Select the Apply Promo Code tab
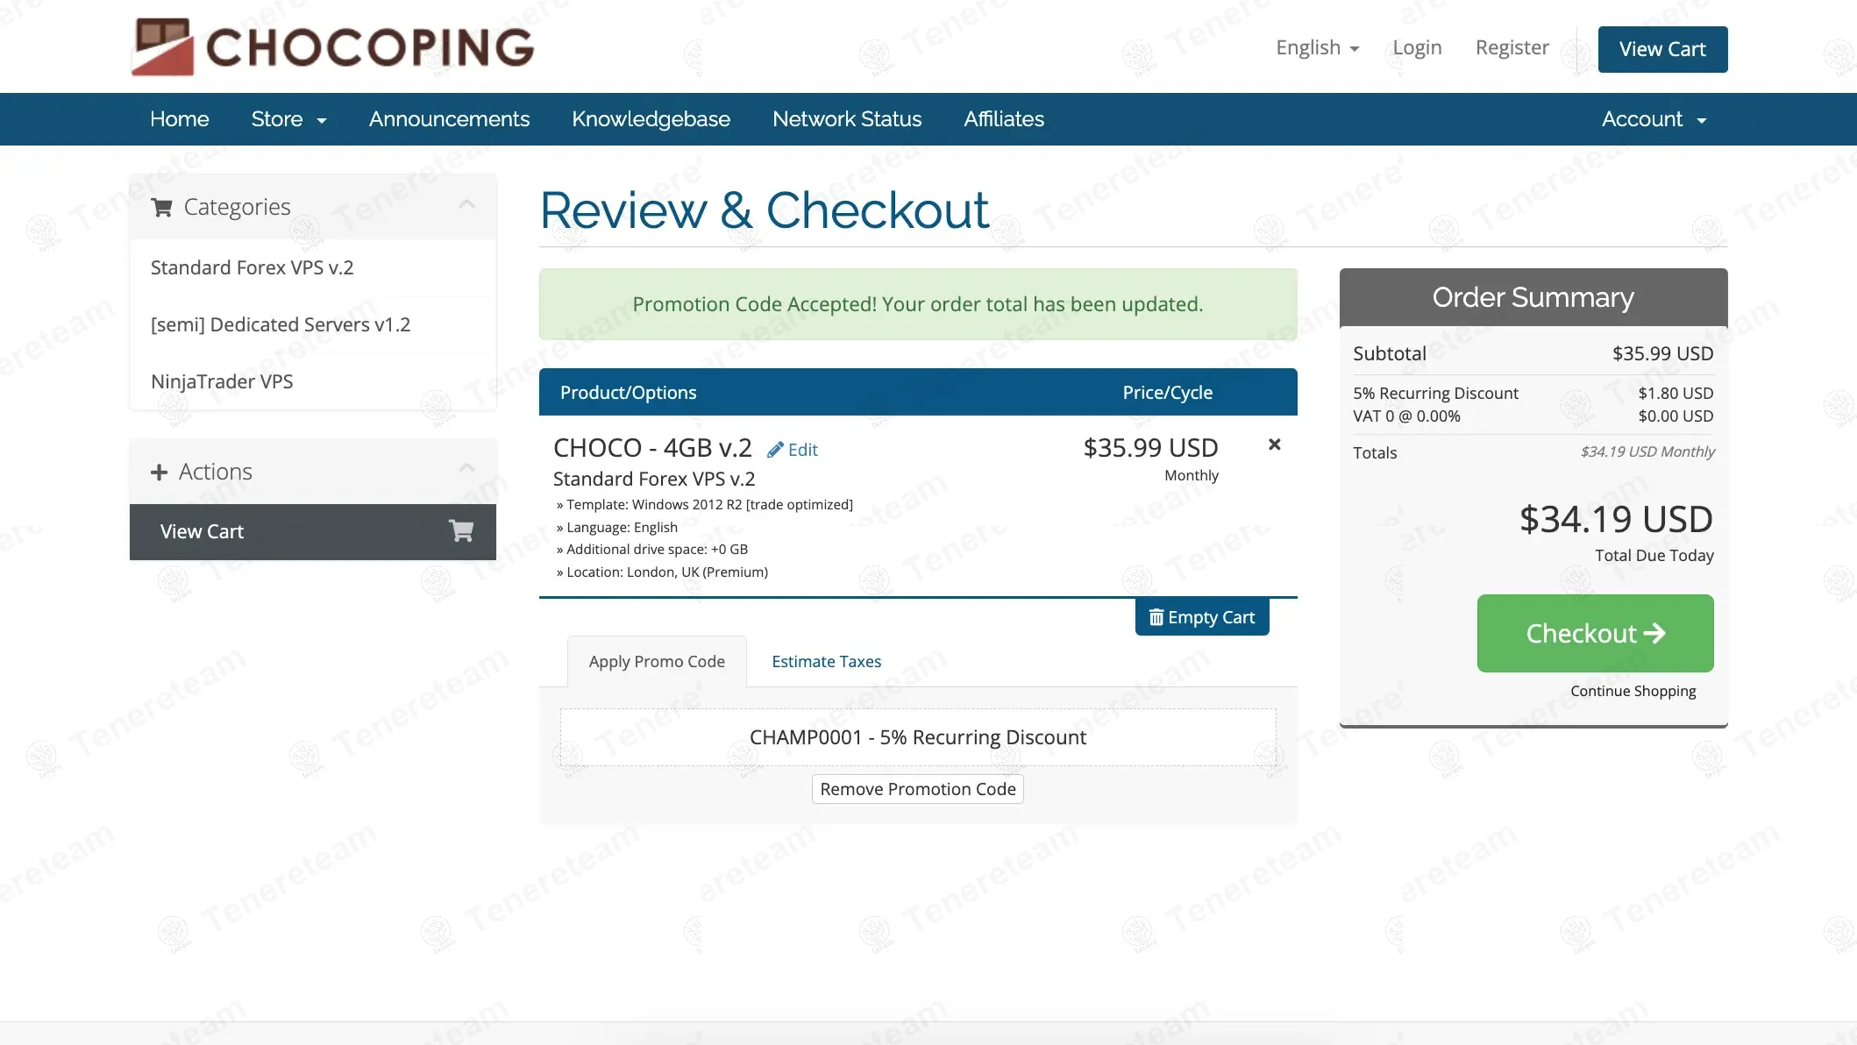1857x1045 pixels. coord(657,661)
